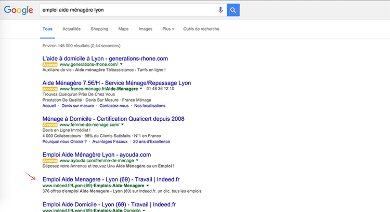Click Annonce badge on femme-de-menage.com ad
390x212 pixels.
click(x=50, y=125)
